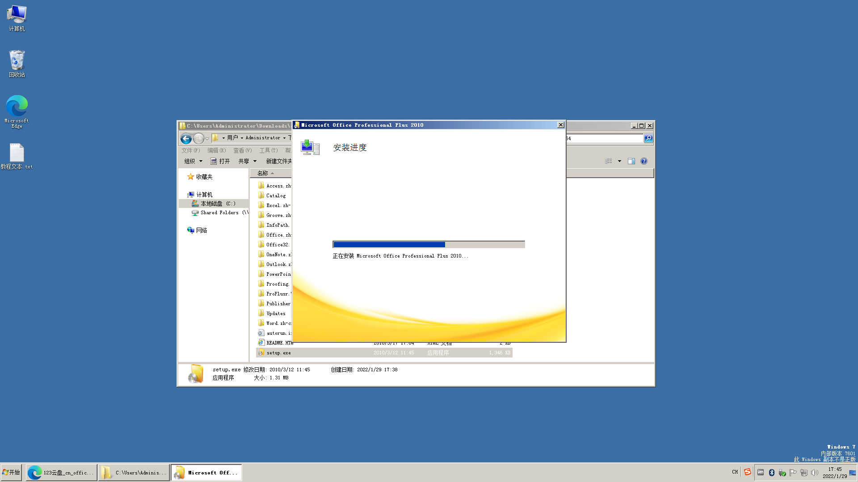Change view using the views icon
This screenshot has height=482, width=858.
pyautogui.click(x=609, y=161)
